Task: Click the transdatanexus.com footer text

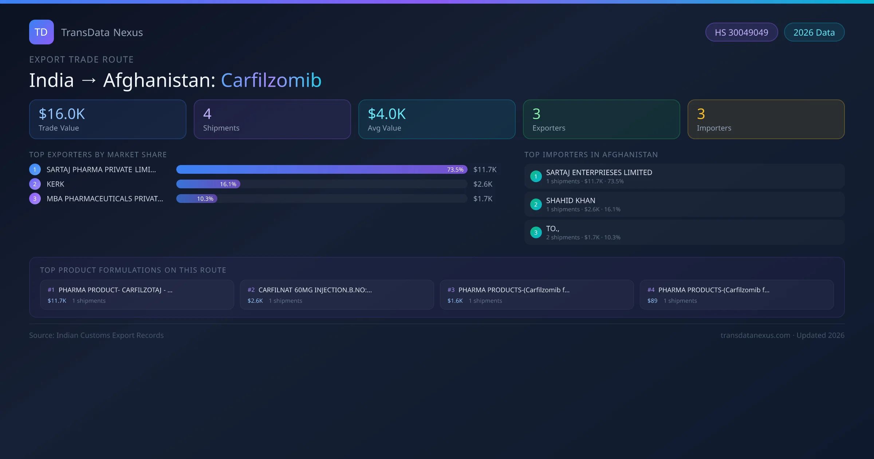Action: [755, 335]
